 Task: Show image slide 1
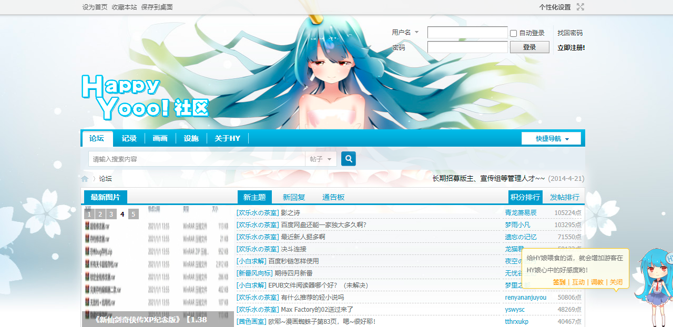[x=89, y=214]
